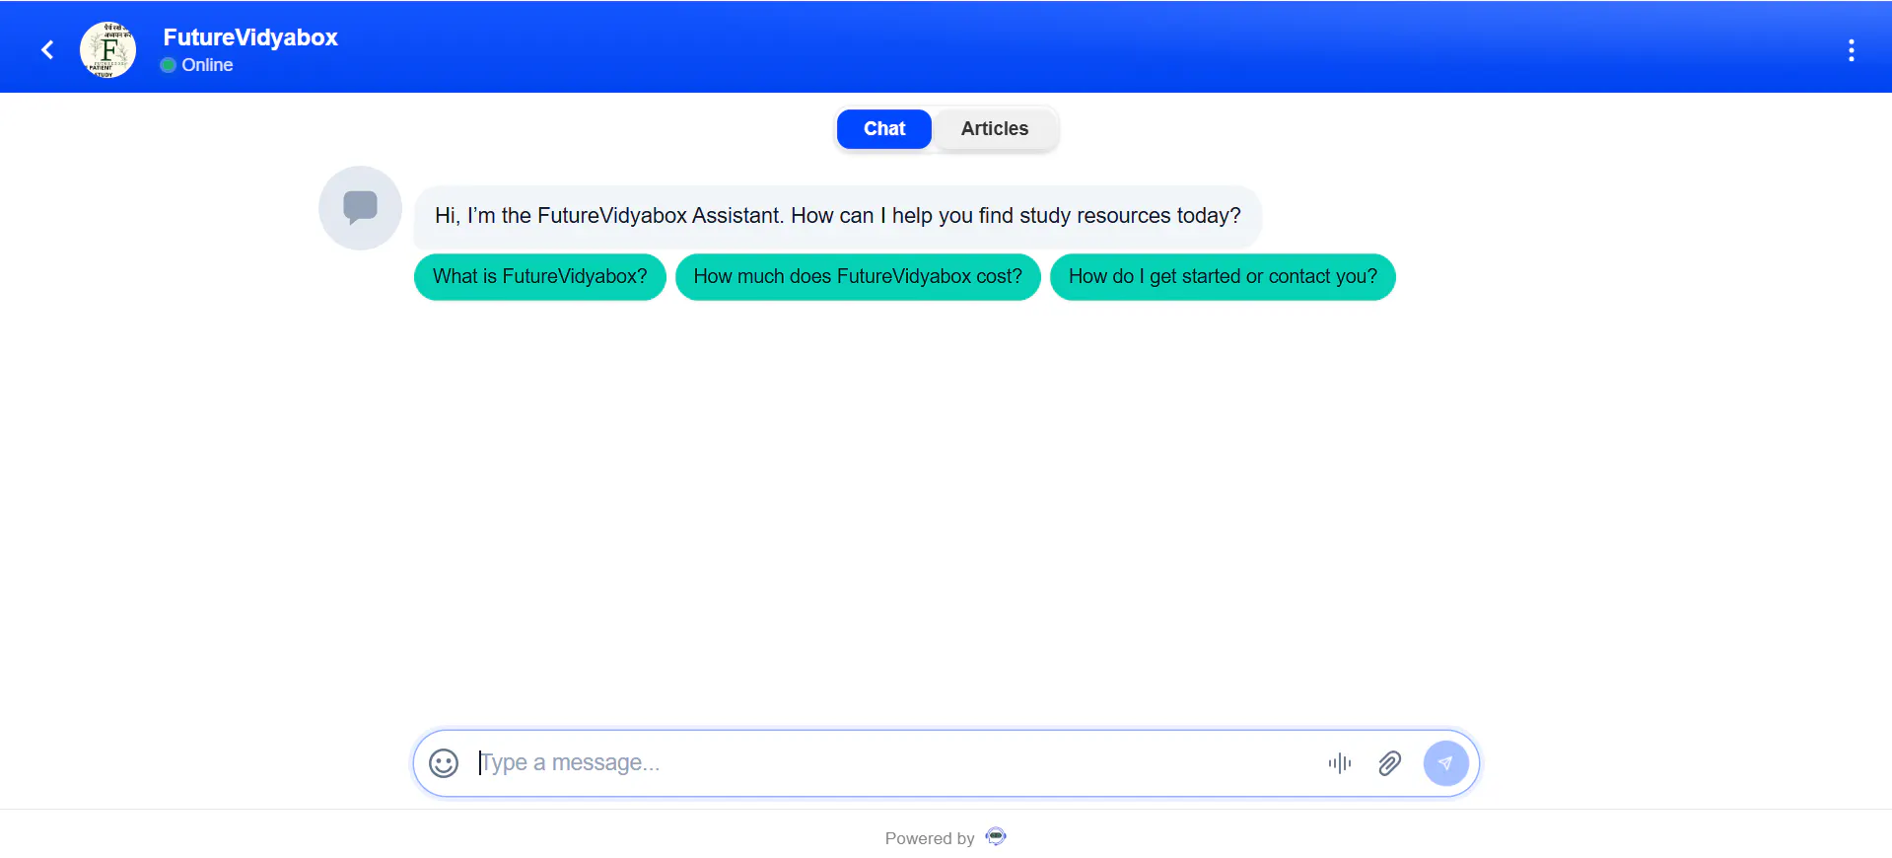Switch to the Chat tab
The image size is (1892, 858).
tap(884, 129)
